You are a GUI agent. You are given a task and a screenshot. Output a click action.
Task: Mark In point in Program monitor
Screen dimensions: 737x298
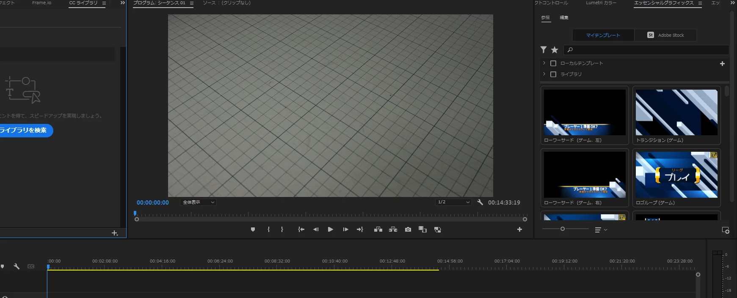click(x=268, y=230)
